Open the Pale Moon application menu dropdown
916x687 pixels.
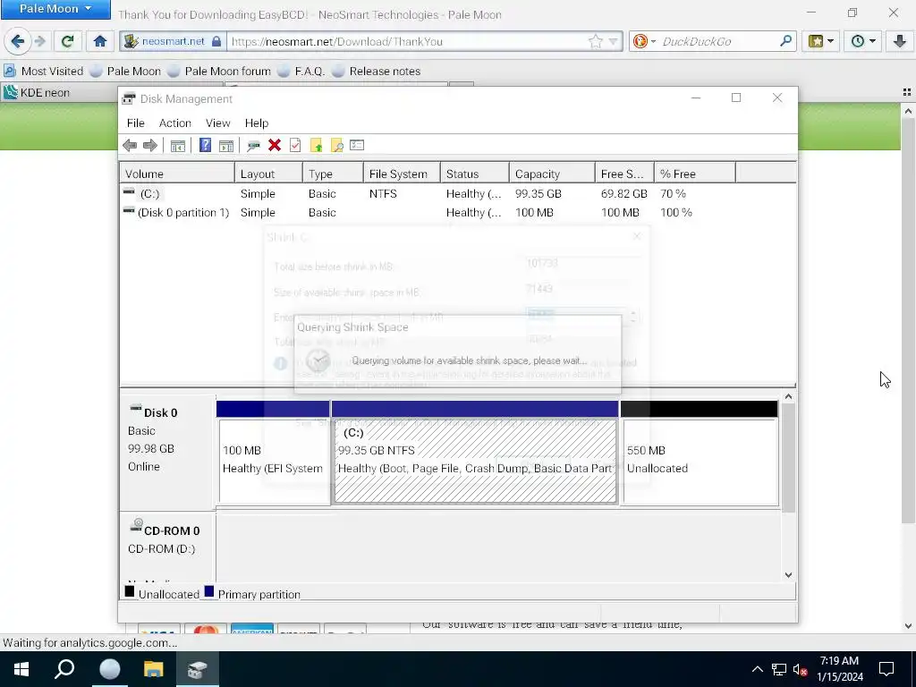point(55,9)
